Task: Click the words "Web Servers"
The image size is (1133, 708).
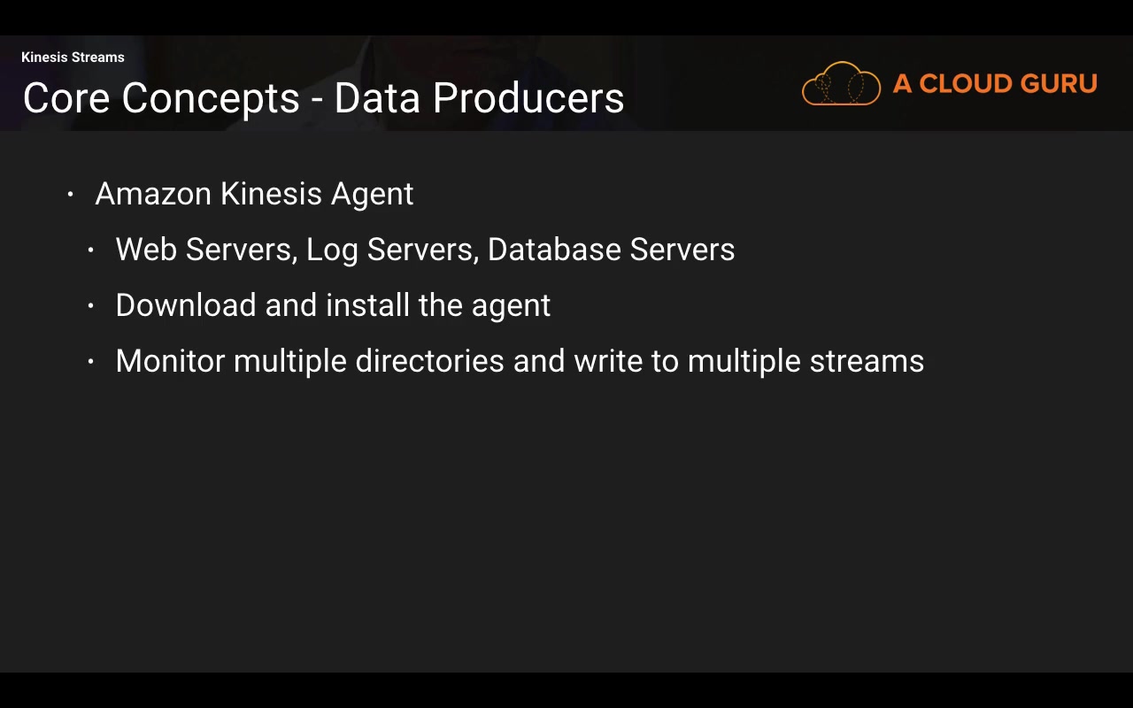Action: pos(204,250)
